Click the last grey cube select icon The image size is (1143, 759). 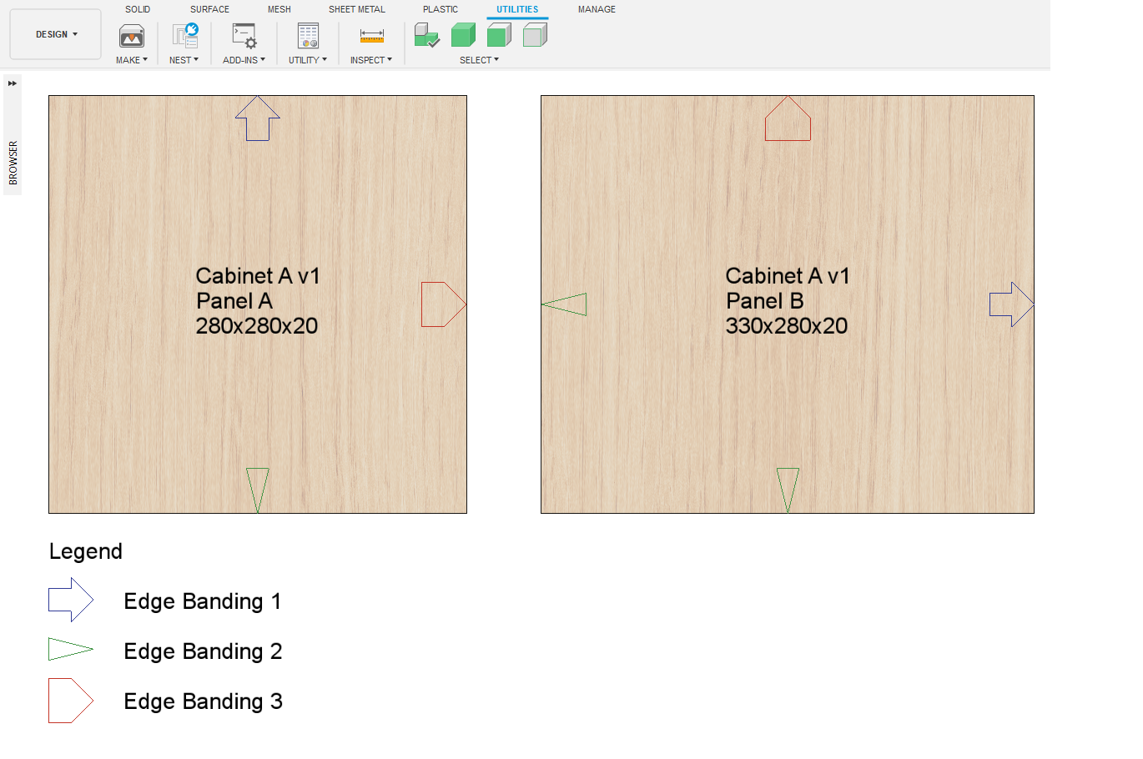[535, 36]
